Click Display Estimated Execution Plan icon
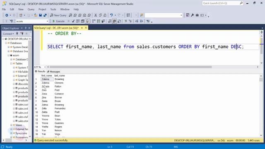Viewport: 265px width, 149px height. [x=78, y=21]
